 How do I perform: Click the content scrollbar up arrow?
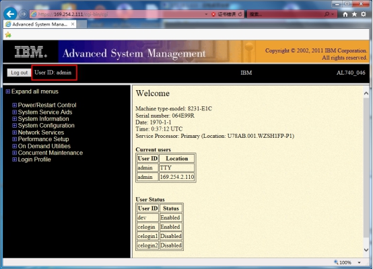(366, 93)
